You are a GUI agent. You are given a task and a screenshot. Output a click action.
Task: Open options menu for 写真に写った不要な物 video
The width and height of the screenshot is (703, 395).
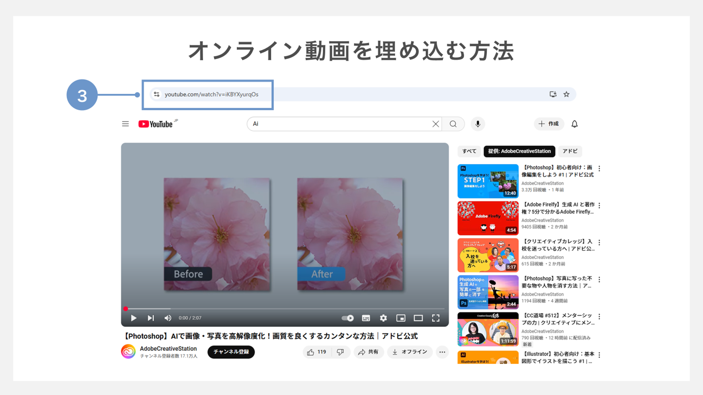coord(599,280)
